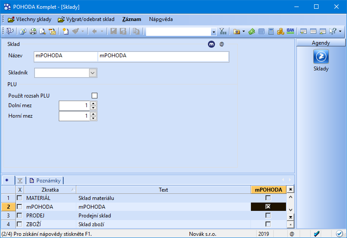Click the exit door icon in toolbar
Viewport: 347px width, 238px height.
(x=10, y=31)
